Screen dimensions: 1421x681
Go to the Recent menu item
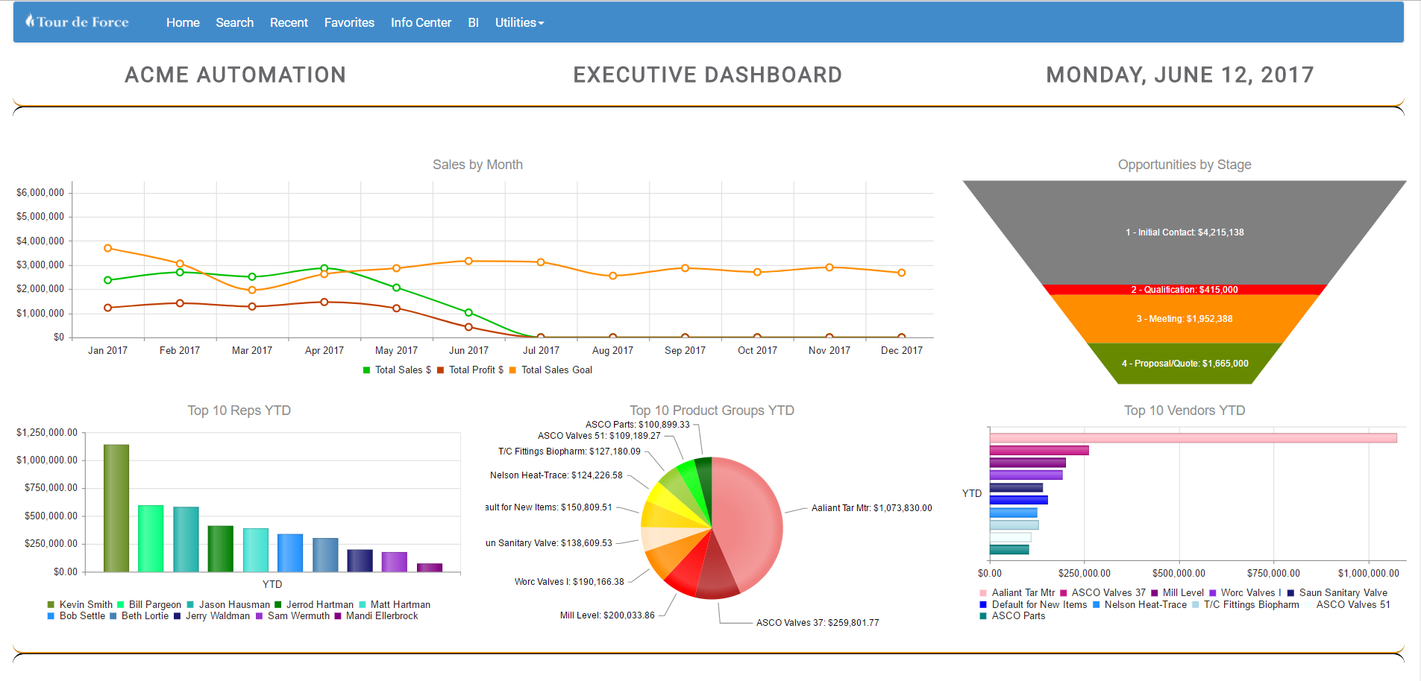tap(289, 22)
